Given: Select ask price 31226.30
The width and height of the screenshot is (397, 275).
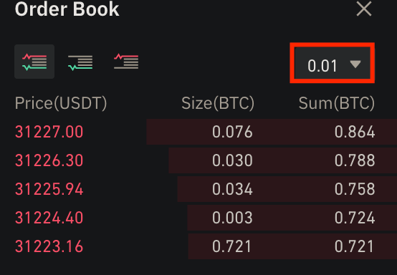Looking at the screenshot, I should [x=49, y=160].
